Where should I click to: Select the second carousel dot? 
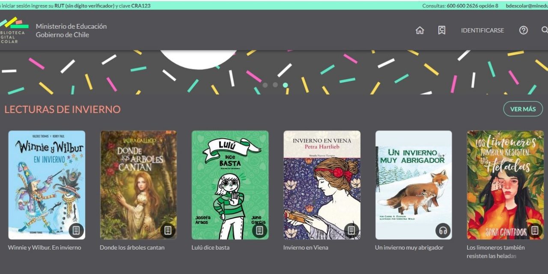[x=275, y=85]
